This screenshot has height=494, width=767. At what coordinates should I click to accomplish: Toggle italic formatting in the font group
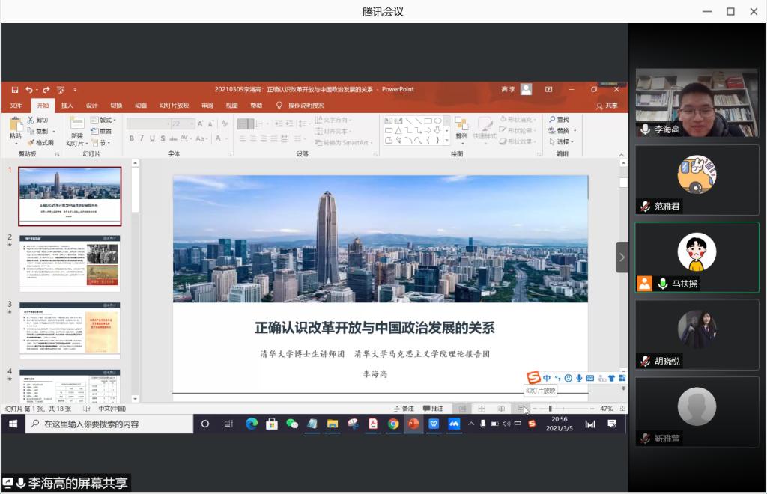142,138
